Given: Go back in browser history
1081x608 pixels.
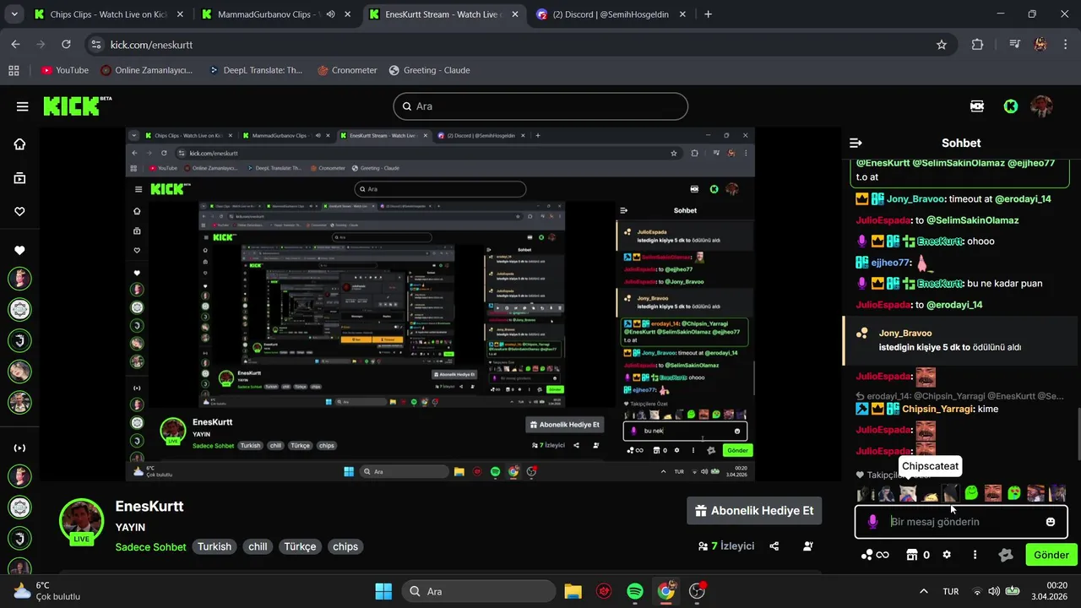Looking at the screenshot, I should tap(16, 45).
